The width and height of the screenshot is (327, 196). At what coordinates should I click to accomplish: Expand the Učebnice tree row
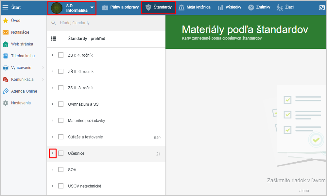[53, 153]
